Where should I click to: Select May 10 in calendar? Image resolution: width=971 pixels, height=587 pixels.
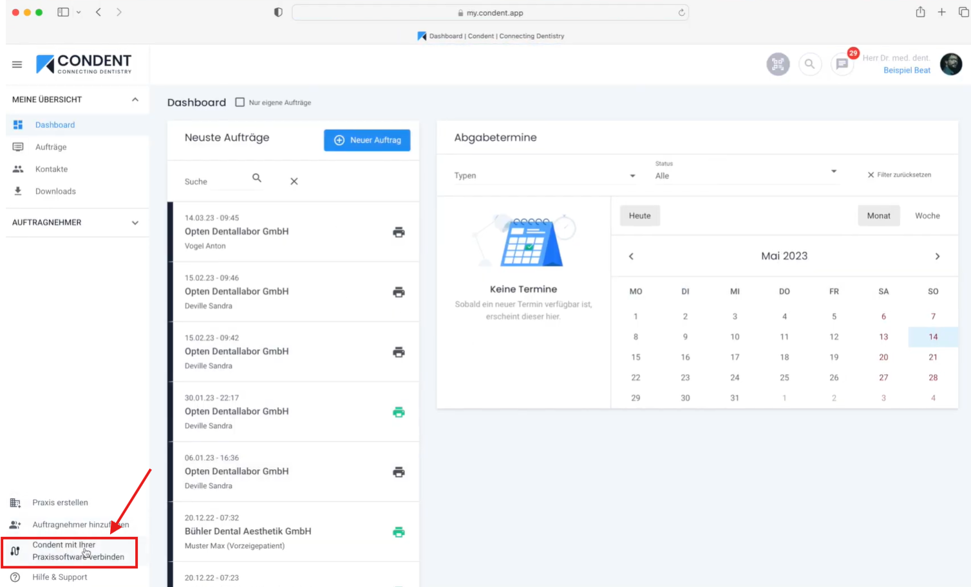(735, 337)
